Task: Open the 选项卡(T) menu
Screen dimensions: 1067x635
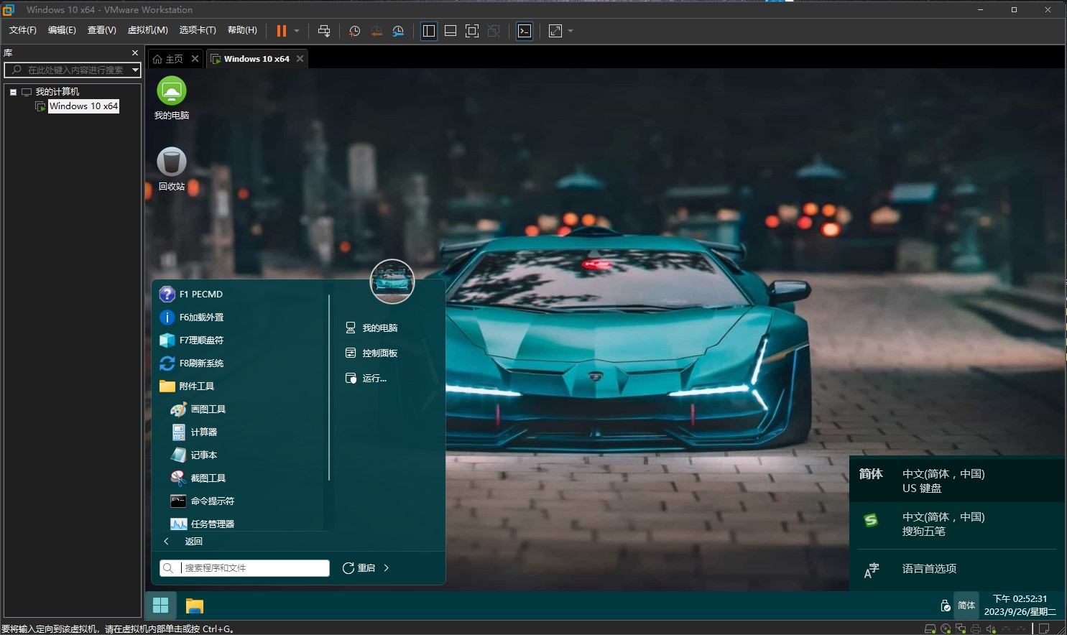Action: (198, 30)
